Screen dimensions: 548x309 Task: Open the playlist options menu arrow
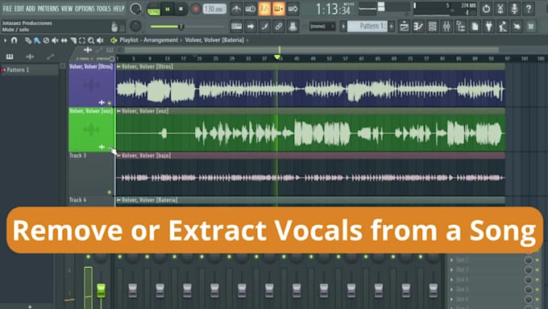[5, 40]
